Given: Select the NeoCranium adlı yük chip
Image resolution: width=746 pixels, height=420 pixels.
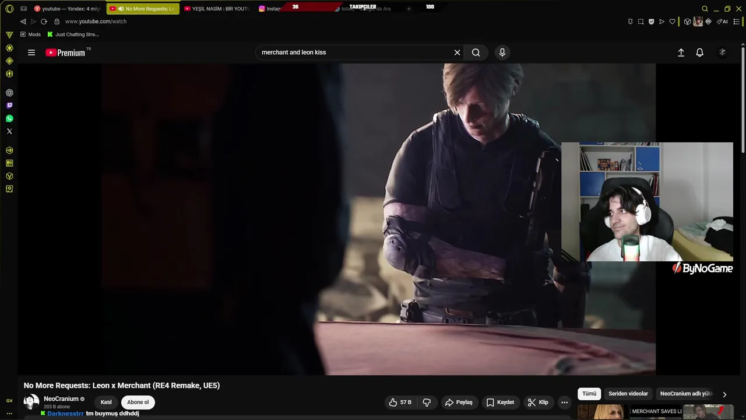Looking at the screenshot, I should click(686, 394).
